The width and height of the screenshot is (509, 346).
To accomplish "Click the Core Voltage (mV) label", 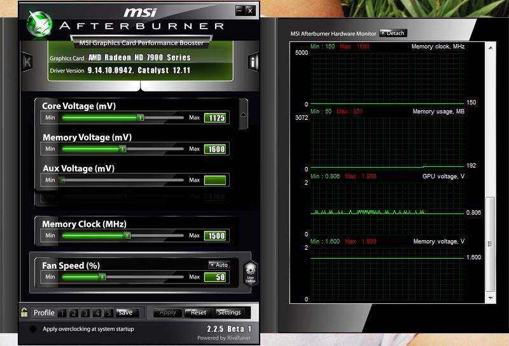I will (x=79, y=106).
